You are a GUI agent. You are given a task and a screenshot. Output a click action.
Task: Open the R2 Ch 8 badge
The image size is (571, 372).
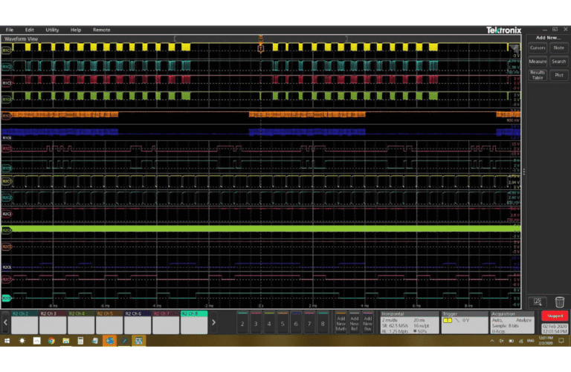pos(194,322)
